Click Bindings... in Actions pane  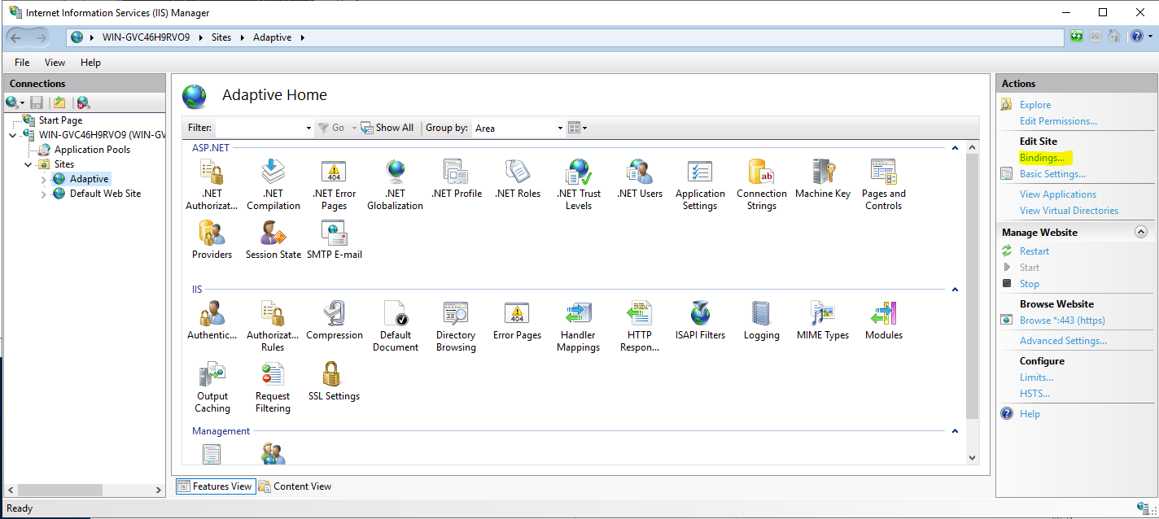pos(1042,158)
